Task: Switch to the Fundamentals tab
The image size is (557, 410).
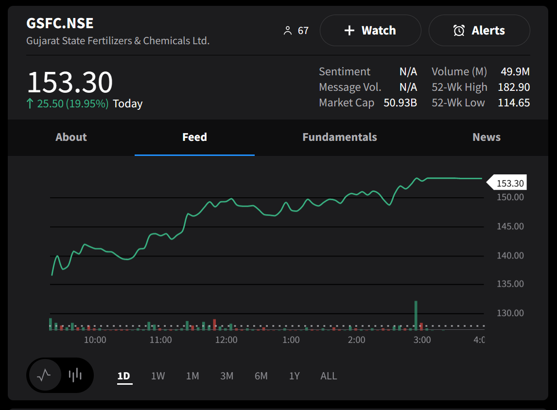Action: click(339, 137)
